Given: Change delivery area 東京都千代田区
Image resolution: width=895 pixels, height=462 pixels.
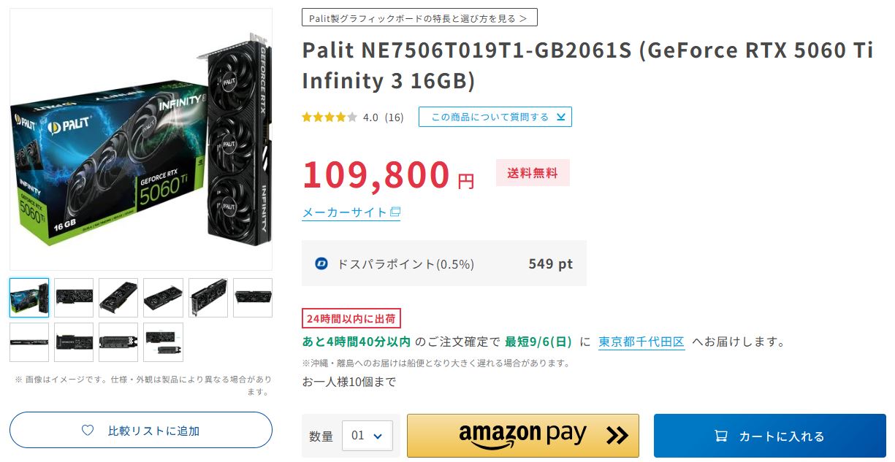Looking at the screenshot, I should (641, 342).
